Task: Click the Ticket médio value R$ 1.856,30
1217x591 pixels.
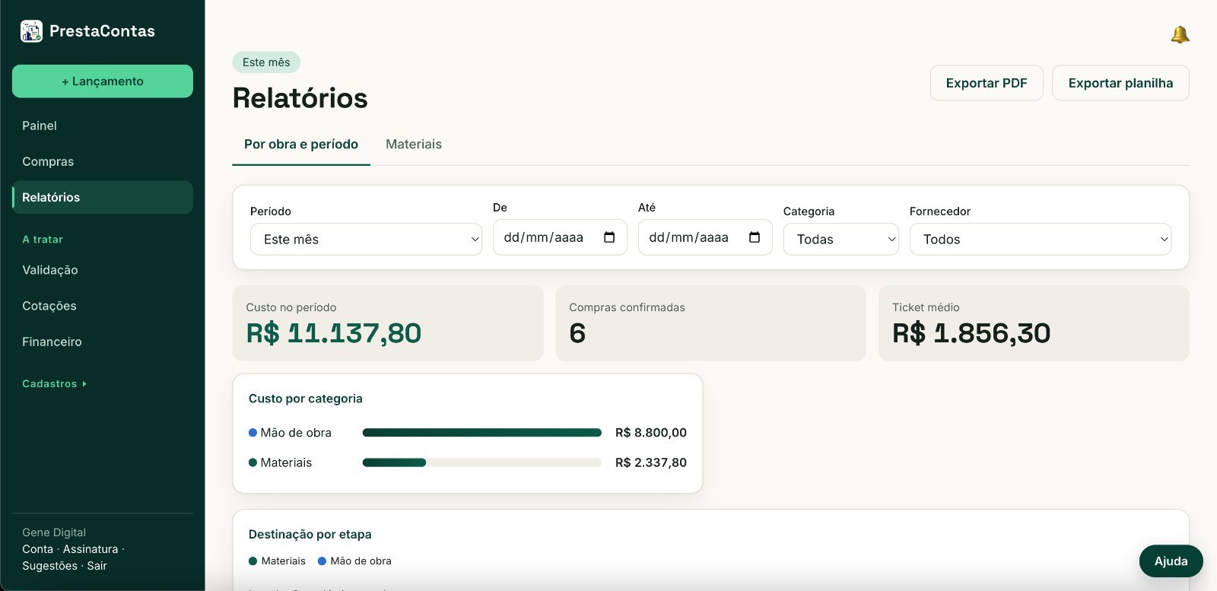Action: (971, 333)
